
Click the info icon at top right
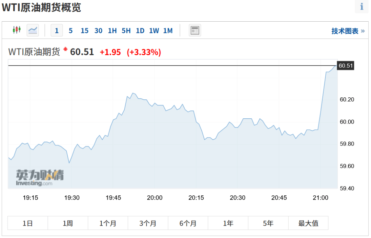coord(361,7)
